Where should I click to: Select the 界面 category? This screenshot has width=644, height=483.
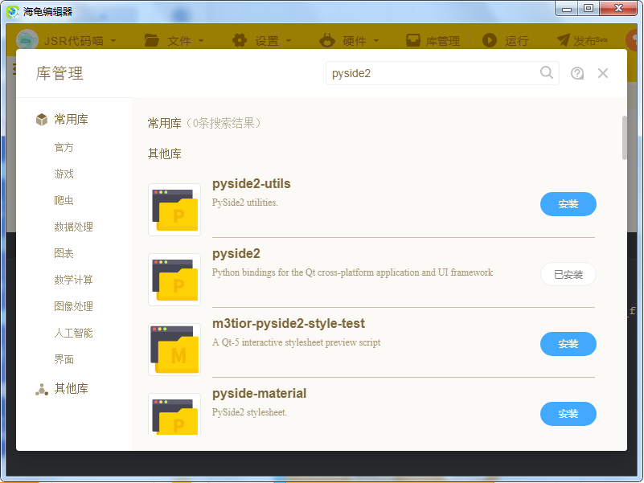(x=64, y=359)
